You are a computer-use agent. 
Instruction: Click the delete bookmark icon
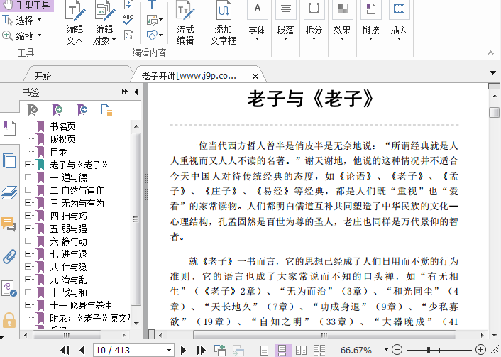(x=33, y=110)
